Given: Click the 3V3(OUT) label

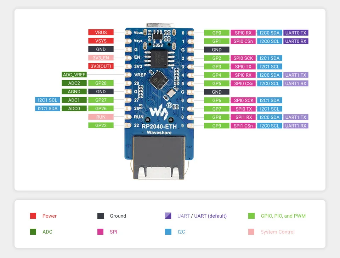Looking at the screenshot, I should tap(101, 66).
